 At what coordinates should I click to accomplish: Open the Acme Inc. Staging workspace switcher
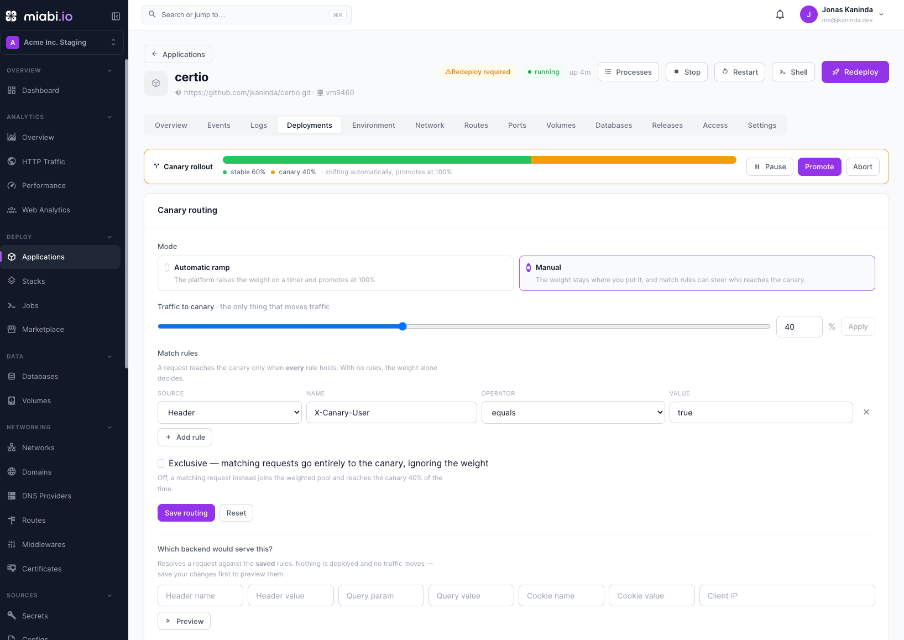(x=62, y=43)
